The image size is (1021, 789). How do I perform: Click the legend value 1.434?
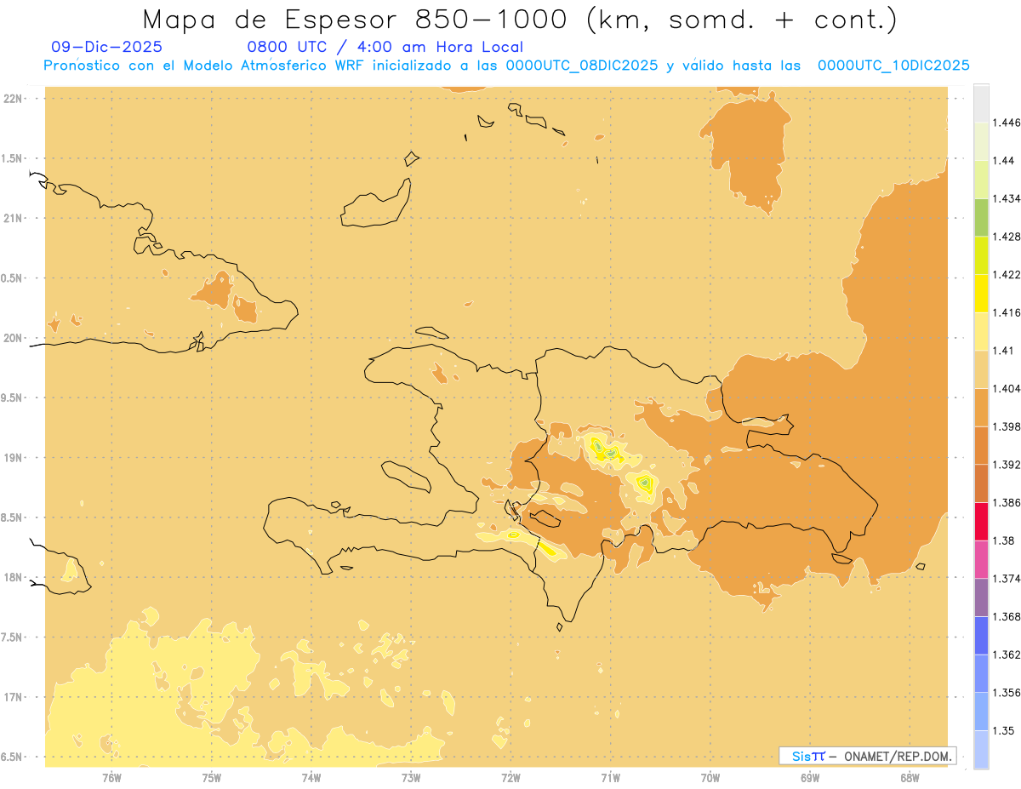click(x=1007, y=198)
